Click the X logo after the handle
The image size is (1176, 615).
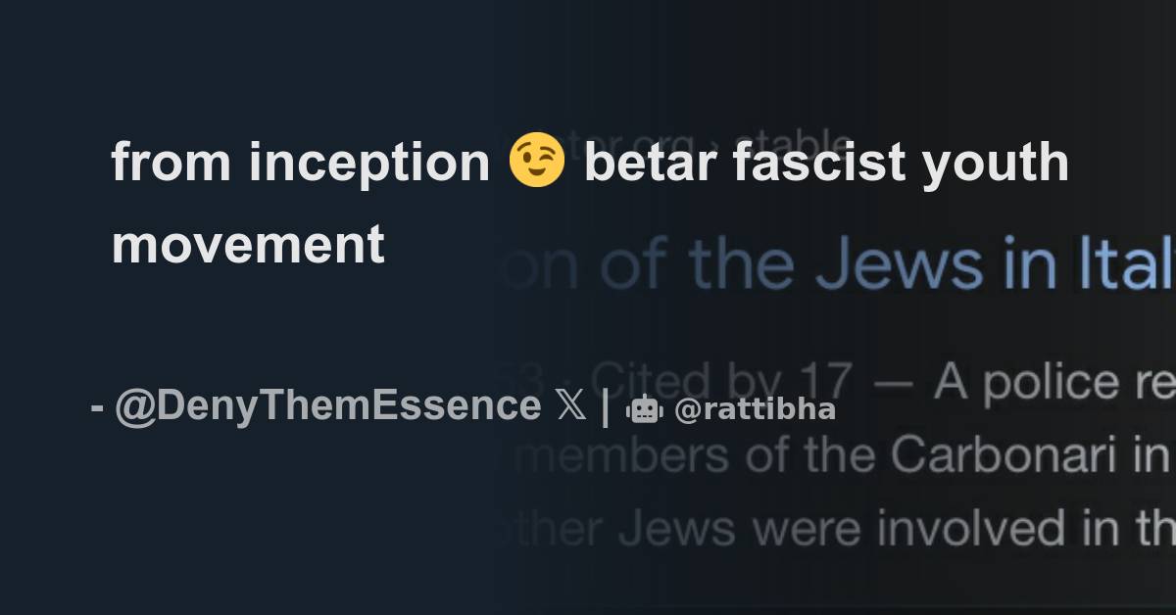coord(570,405)
